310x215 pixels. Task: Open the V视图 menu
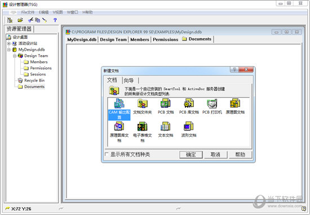pyautogui.click(x=57, y=12)
